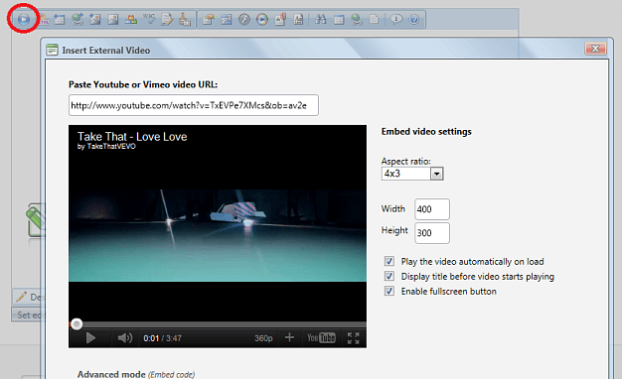
Task: Click the info speech bubble icon
Action: [x=395, y=19]
